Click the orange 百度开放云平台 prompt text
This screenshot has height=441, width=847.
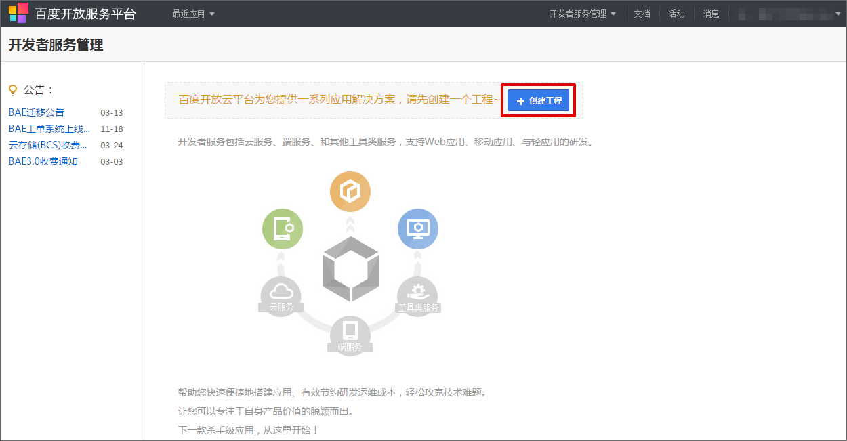coord(339,100)
